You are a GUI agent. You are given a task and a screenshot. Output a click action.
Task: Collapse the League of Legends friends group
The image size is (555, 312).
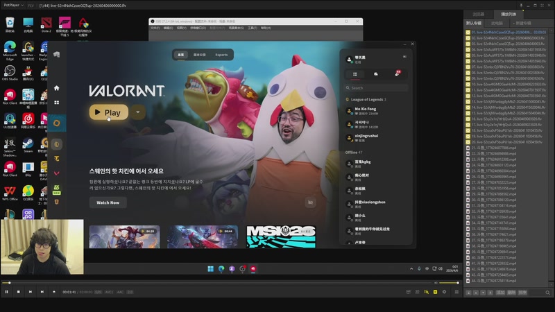pyautogui.click(x=366, y=99)
